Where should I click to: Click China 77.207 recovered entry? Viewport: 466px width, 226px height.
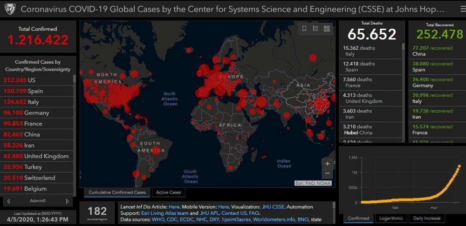pos(437,51)
